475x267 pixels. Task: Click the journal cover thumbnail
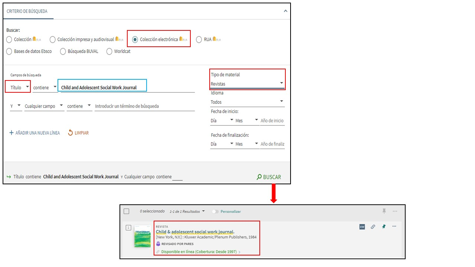coord(142,236)
